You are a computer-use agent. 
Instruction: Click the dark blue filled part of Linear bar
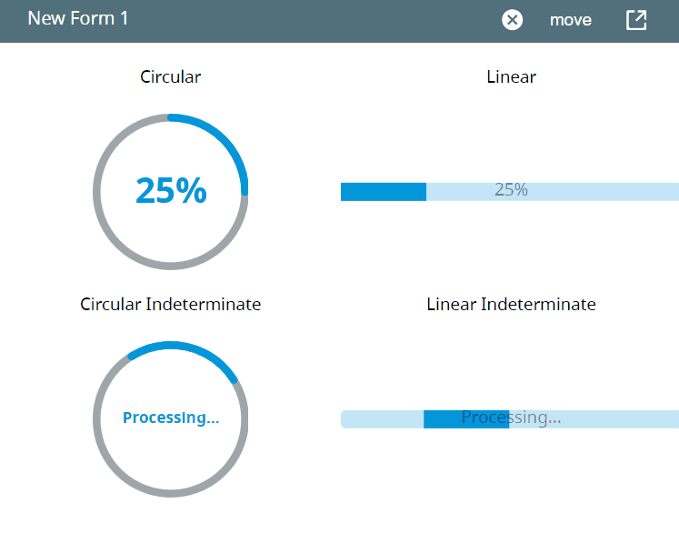click(x=383, y=191)
